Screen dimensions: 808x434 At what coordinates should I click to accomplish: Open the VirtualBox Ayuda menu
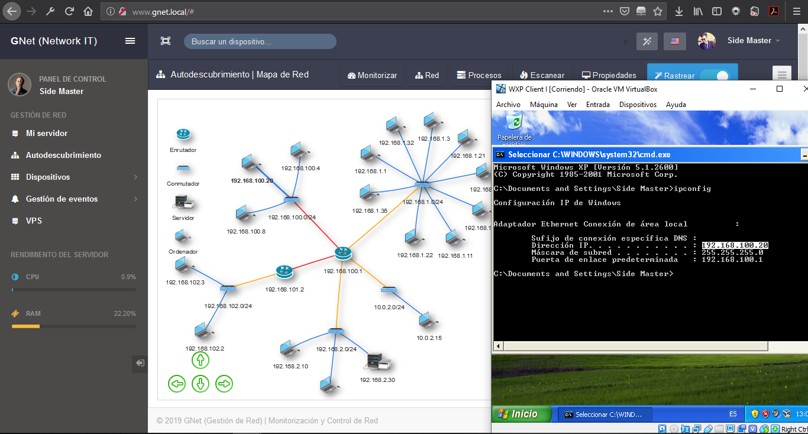(x=676, y=105)
